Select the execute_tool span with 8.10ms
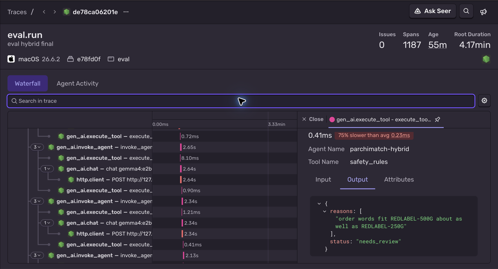The height and width of the screenshot is (269, 498). pyautogui.click(x=152, y=158)
